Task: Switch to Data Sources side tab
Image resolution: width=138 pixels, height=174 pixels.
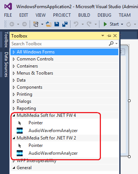Action: click(x=6, y=65)
